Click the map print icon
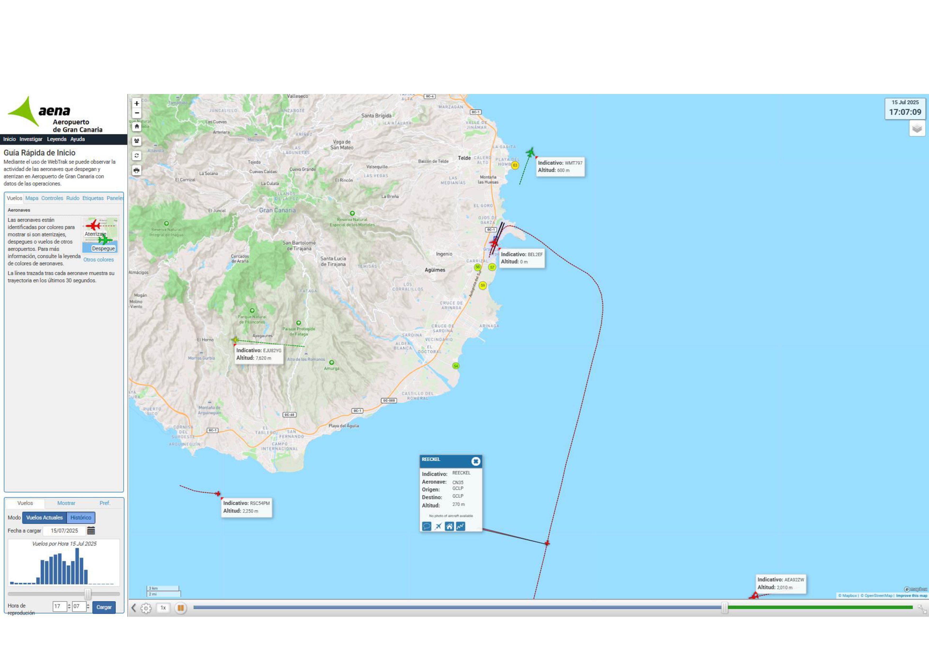This screenshot has width=929, height=657. (x=137, y=170)
